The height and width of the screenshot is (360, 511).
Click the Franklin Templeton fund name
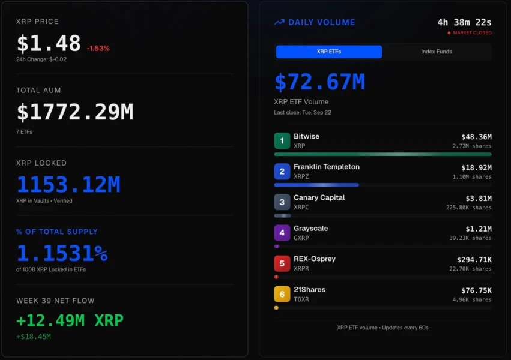tap(327, 167)
